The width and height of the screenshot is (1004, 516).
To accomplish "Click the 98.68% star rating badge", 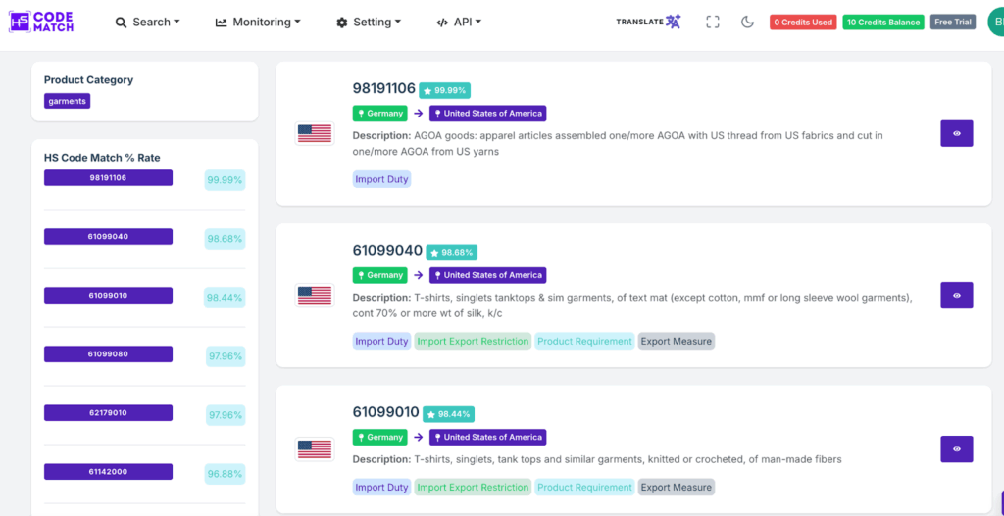I will coord(450,253).
